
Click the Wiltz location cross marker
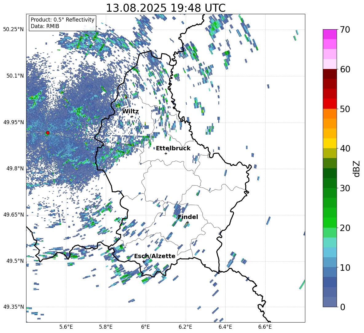[132, 116]
